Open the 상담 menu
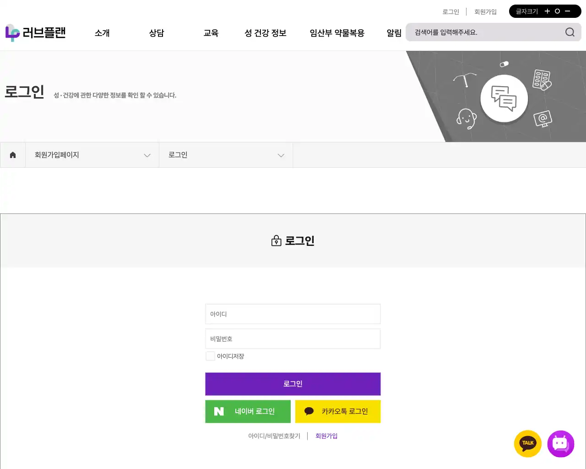The width and height of the screenshot is (586, 469). pyautogui.click(x=157, y=33)
